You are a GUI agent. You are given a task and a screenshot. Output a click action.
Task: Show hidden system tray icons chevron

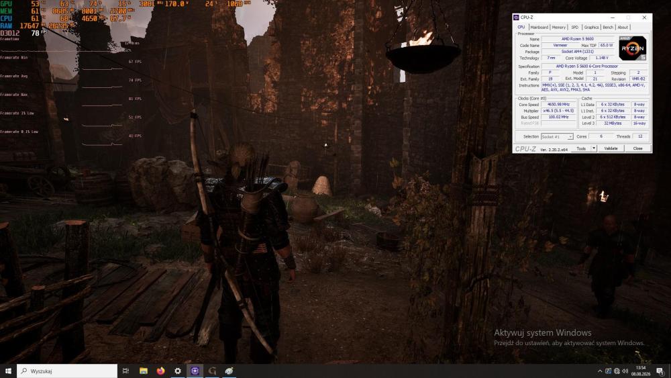click(599, 371)
